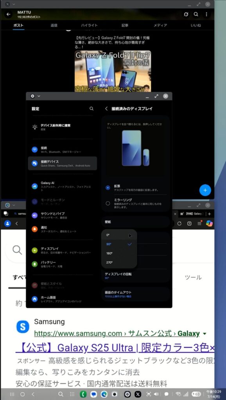Open search in the Settings left pane
The height and width of the screenshot is (400, 226).
coord(91,109)
